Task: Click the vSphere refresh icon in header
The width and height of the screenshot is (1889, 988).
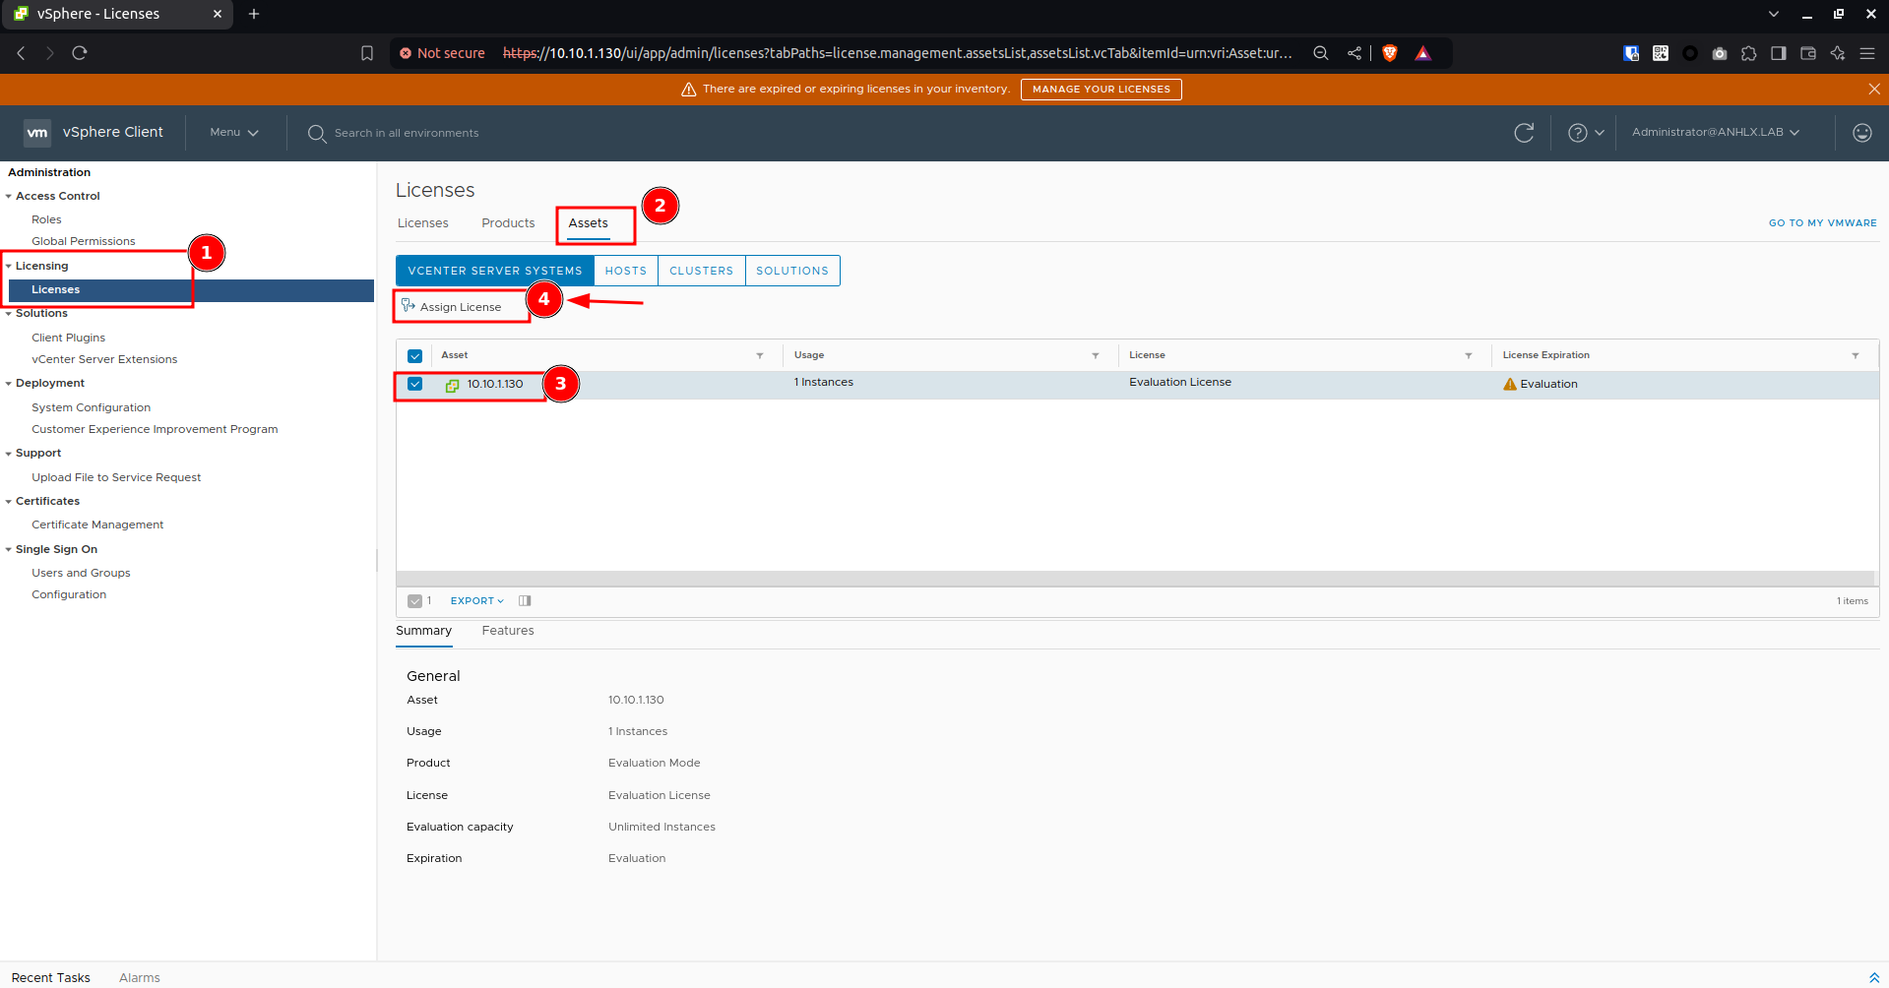Action: [x=1524, y=133]
